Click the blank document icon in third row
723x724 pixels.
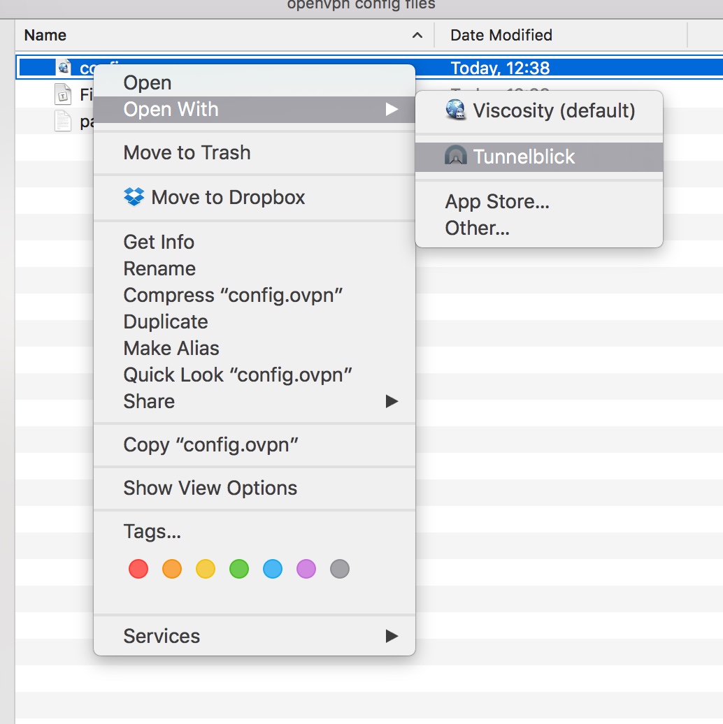pyautogui.click(x=63, y=121)
